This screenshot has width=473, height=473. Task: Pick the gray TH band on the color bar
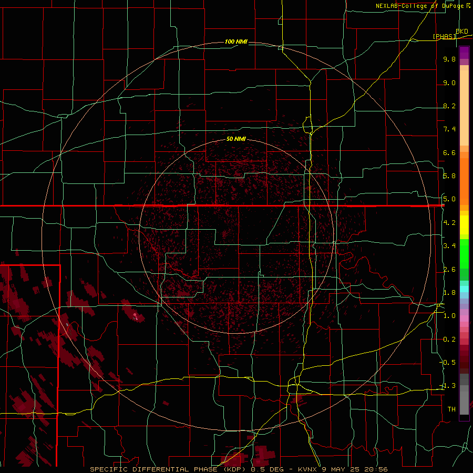[464, 403]
